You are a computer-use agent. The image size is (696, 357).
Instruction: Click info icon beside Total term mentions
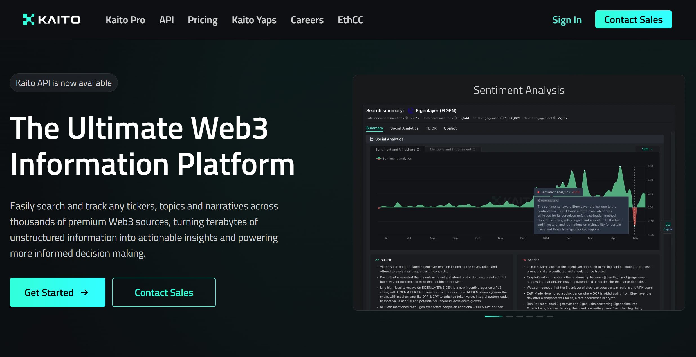455,118
